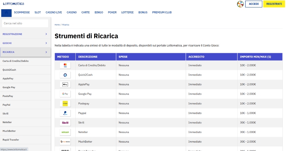The width and height of the screenshot is (286, 151).
Task: Open the Premium Club menu
Action: point(162,12)
